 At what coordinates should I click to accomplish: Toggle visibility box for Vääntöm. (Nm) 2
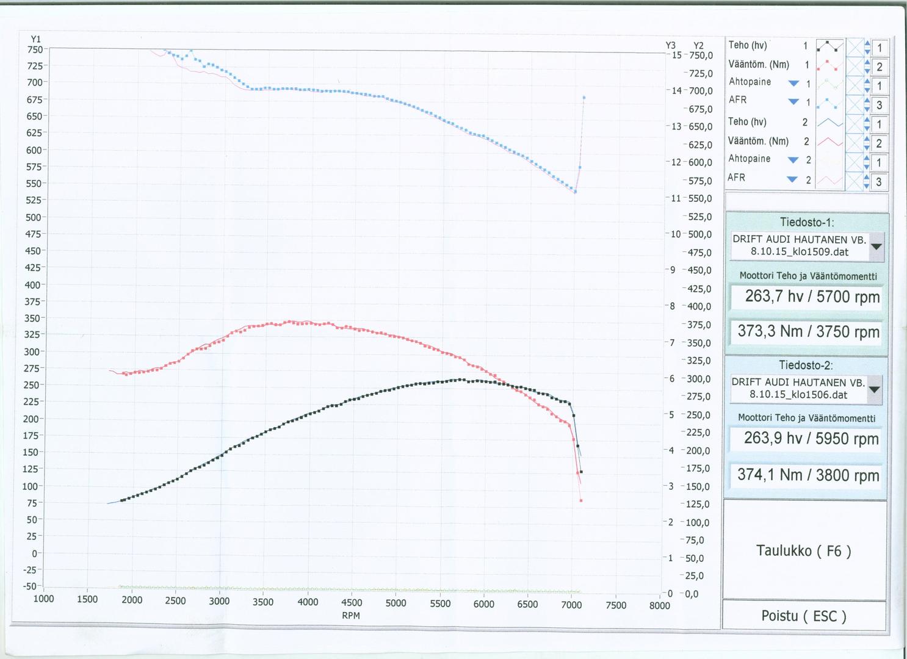point(855,143)
